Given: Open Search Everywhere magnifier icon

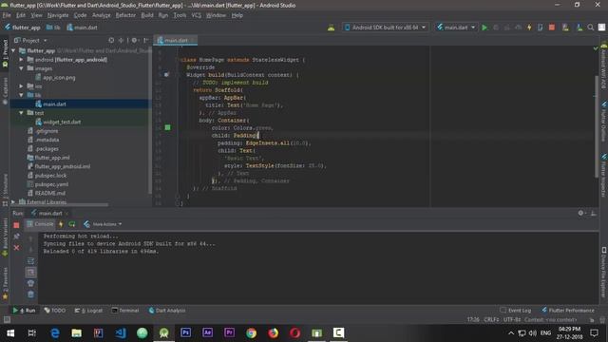Looking at the screenshot, I should click(591, 28).
